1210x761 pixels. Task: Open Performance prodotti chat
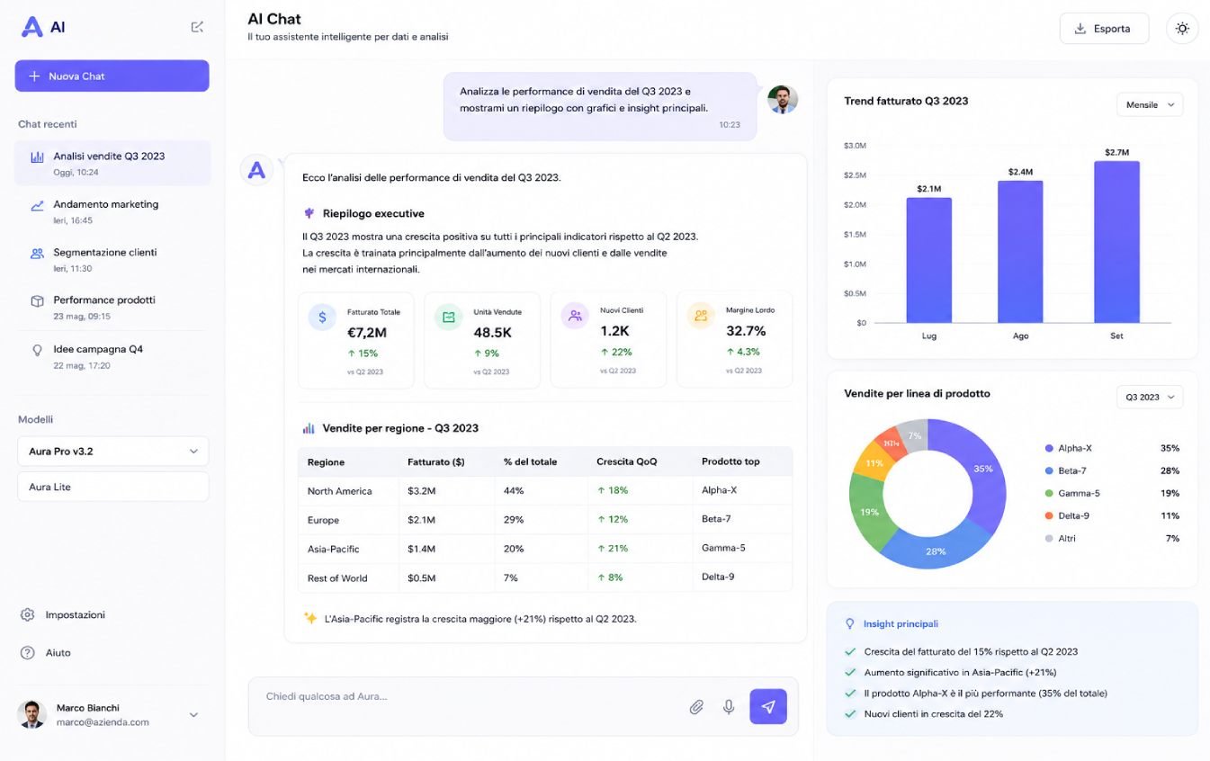(113, 307)
